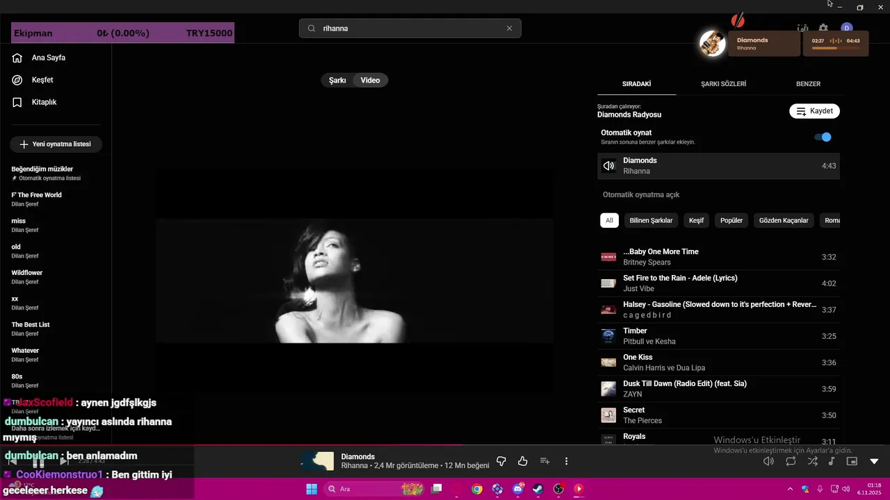Switch to Şarkı mode
This screenshot has height=500, width=890.
[337, 81]
